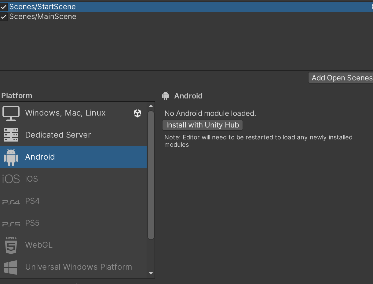Uncheck the Scenes/MainScene checkbox
Image resolution: width=373 pixels, height=284 pixels.
[x=4, y=17]
